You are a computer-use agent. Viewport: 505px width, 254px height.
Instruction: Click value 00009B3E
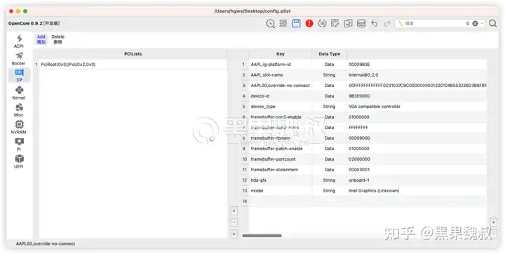click(359, 65)
